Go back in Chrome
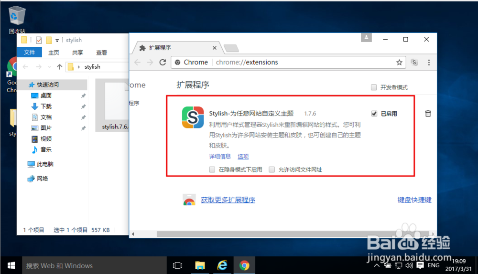 (138, 63)
